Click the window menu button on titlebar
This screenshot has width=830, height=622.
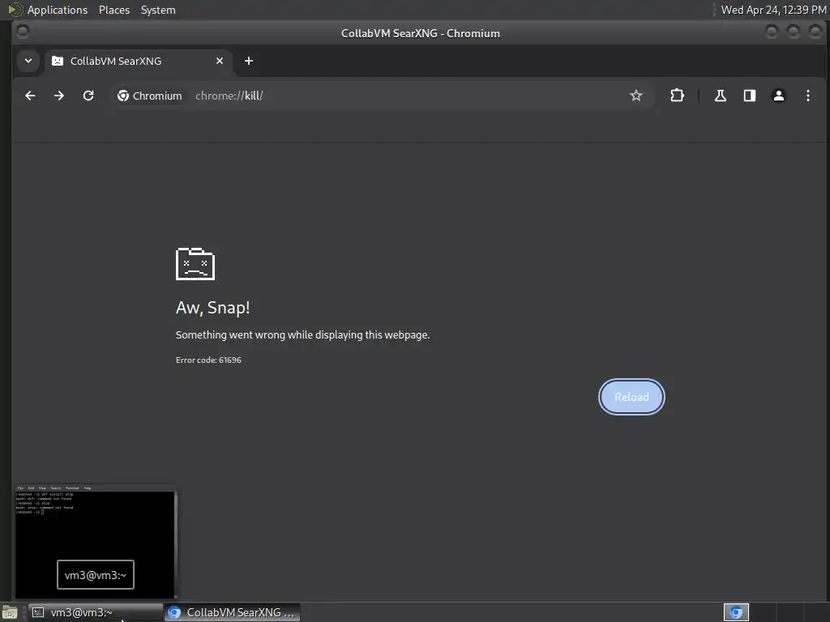point(23,32)
